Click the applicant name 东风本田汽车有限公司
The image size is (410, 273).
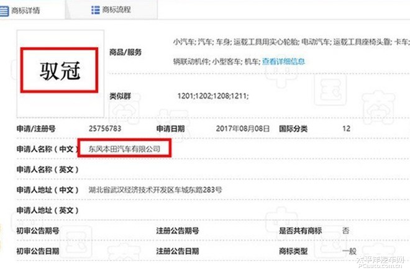[x=124, y=149]
